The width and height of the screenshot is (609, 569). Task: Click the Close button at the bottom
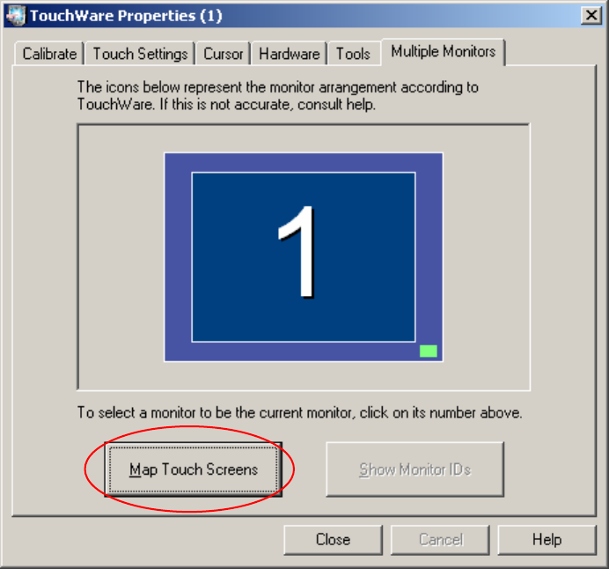tap(333, 539)
